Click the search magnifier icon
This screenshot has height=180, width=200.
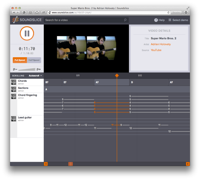pos(125,20)
